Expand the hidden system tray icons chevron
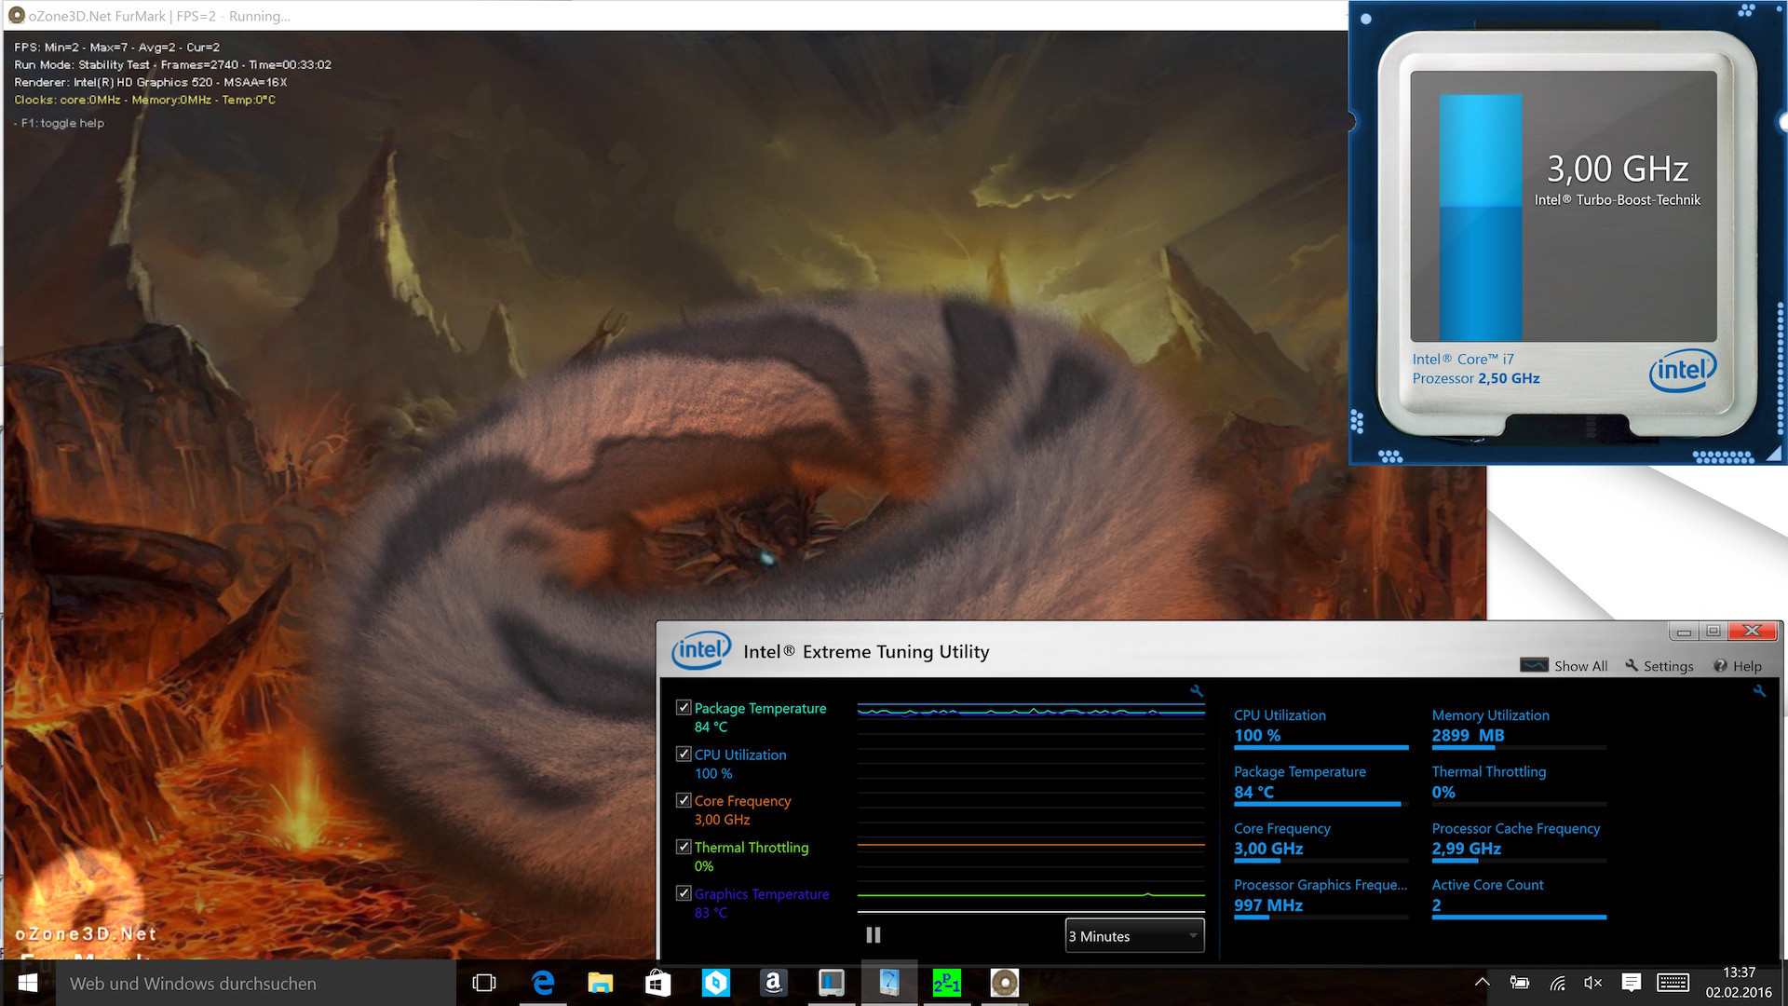 pyautogui.click(x=1482, y=983)
